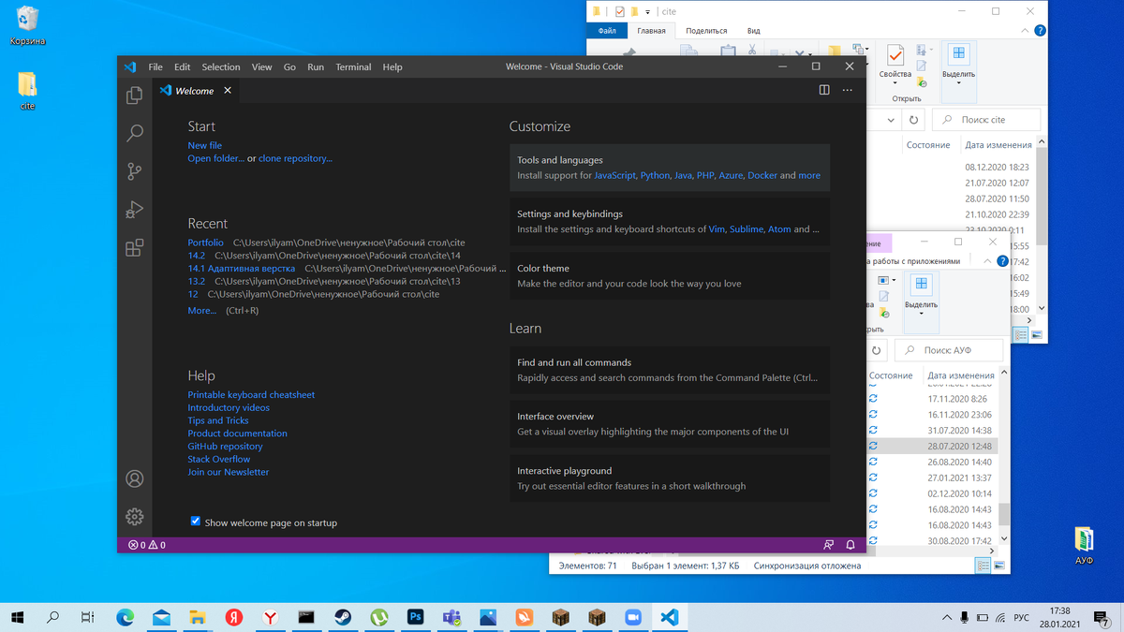Image resolution: width=1124 pixels, height=632 pixels.
Task: Open editor actions with the ellipsis menu
Action: 847,90
